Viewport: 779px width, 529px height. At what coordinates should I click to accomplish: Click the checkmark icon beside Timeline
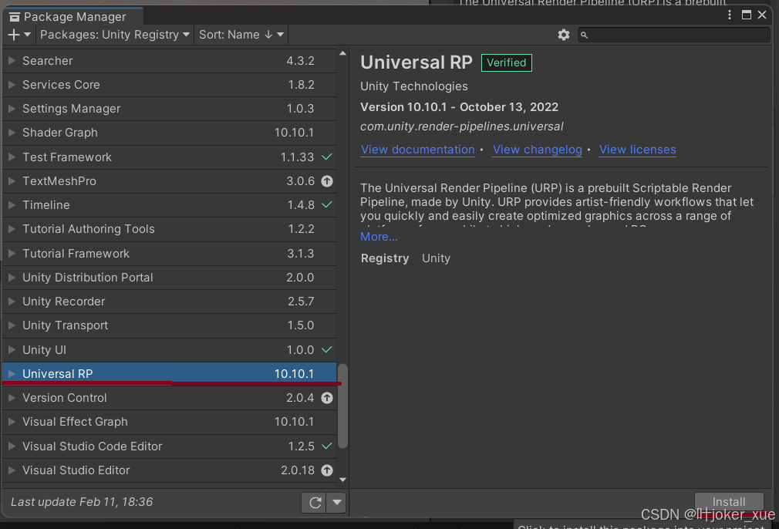tap(327, 205)
